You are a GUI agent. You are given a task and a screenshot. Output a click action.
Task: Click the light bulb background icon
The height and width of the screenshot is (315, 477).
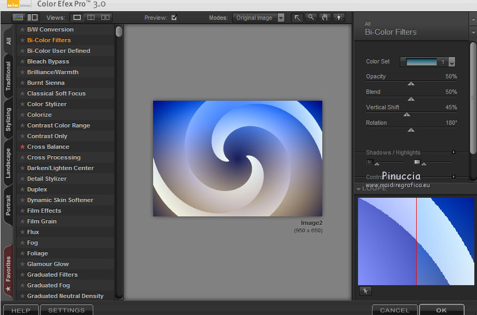click(339, 18)
